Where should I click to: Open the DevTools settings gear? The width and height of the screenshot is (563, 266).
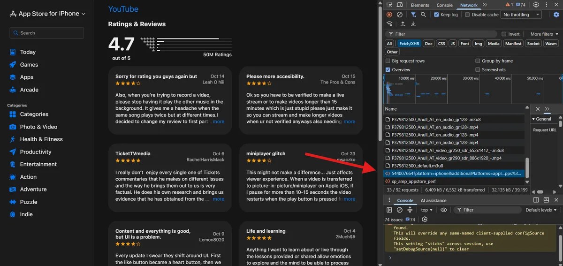pyautogui.click(x=536, y=5)
